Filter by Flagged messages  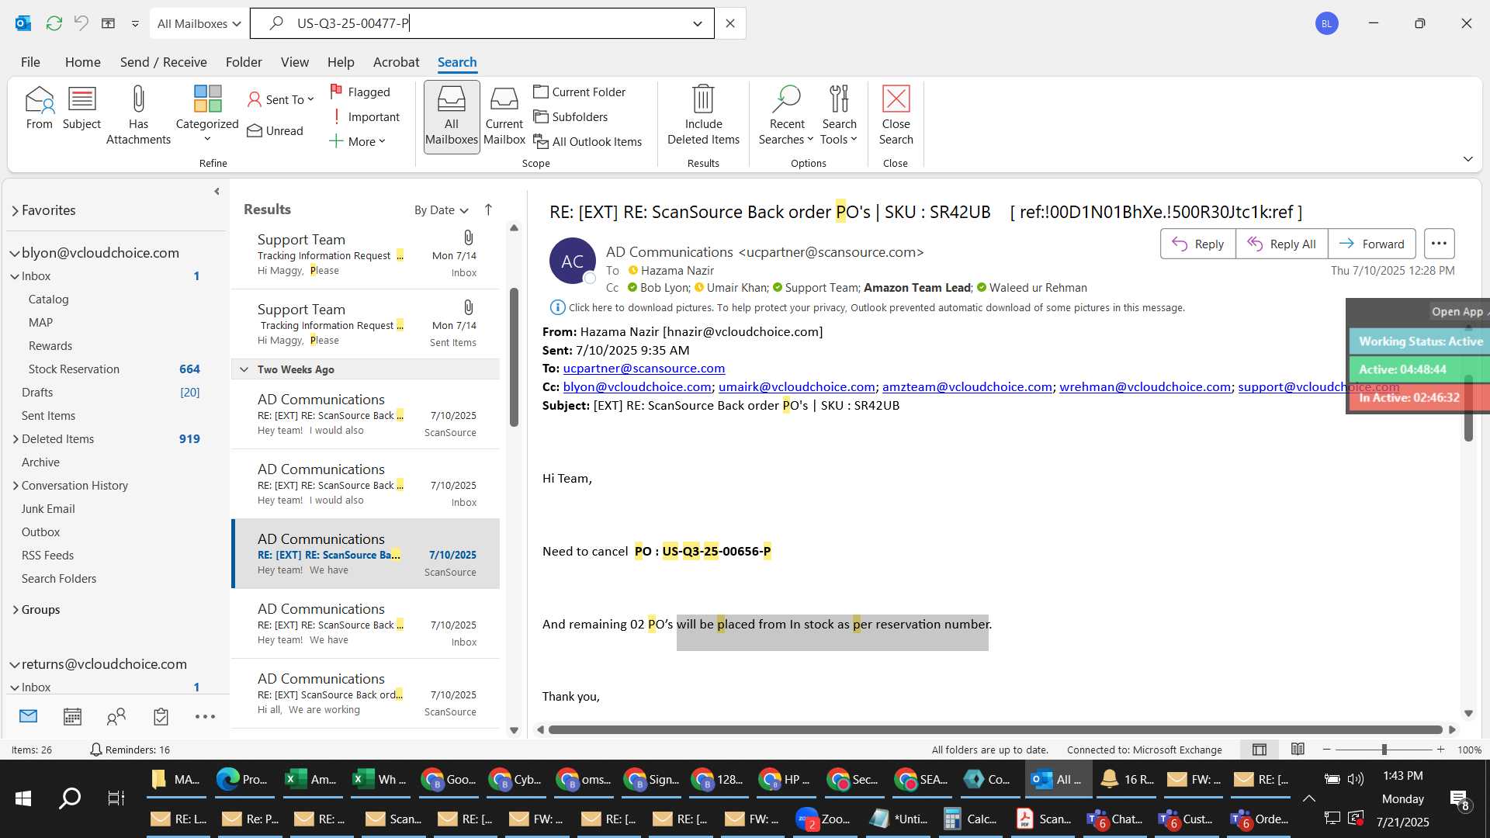[361, 92]
